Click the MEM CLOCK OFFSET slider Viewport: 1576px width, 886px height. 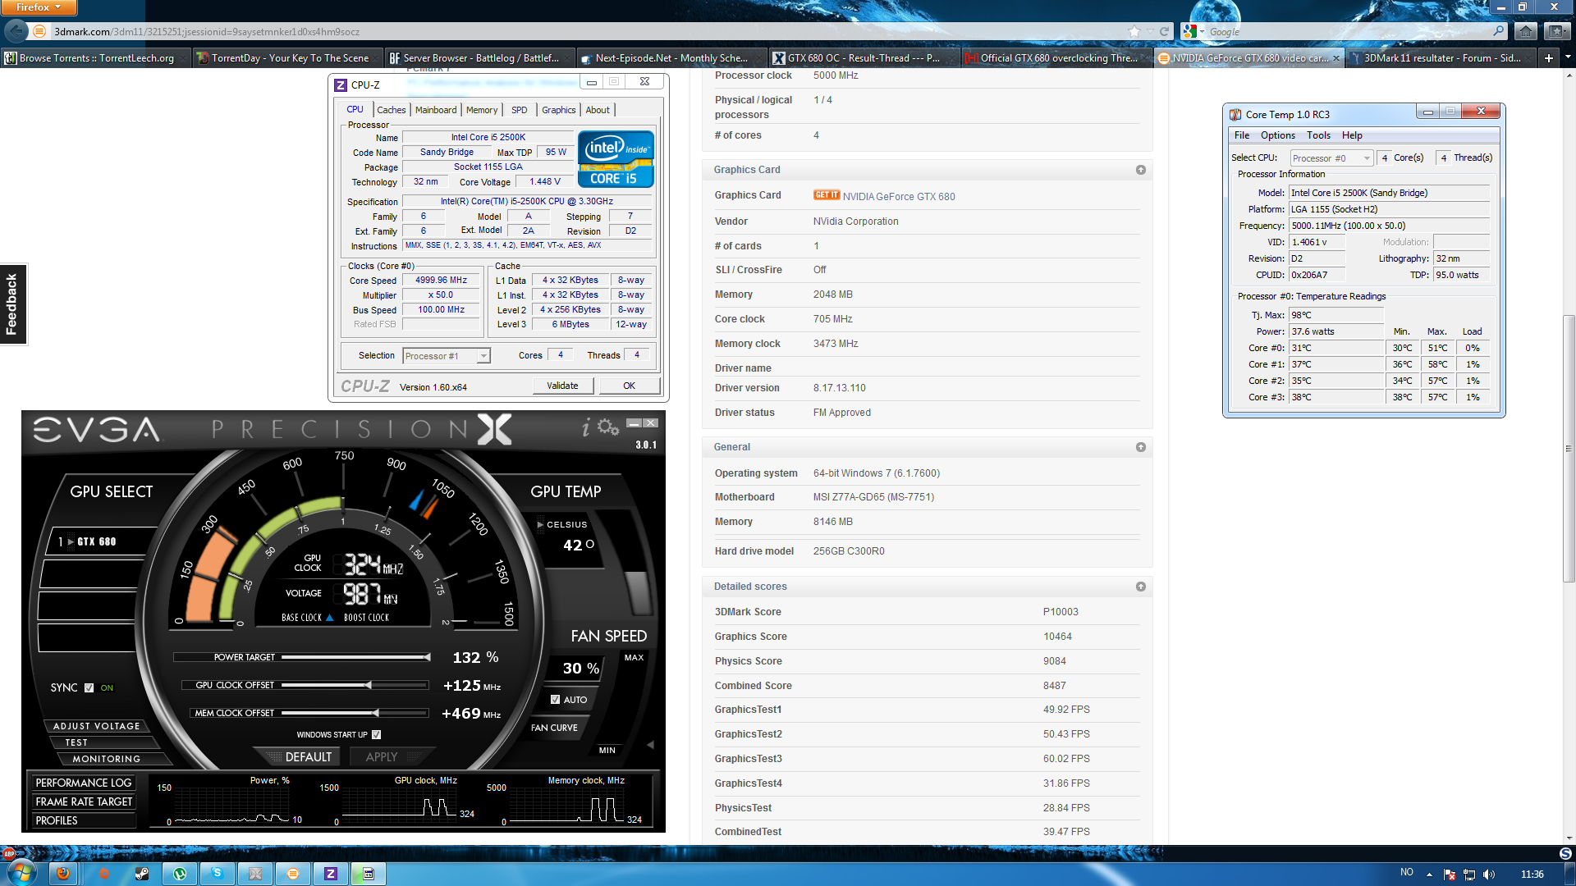pyautogui.click(x=355, y=713)
